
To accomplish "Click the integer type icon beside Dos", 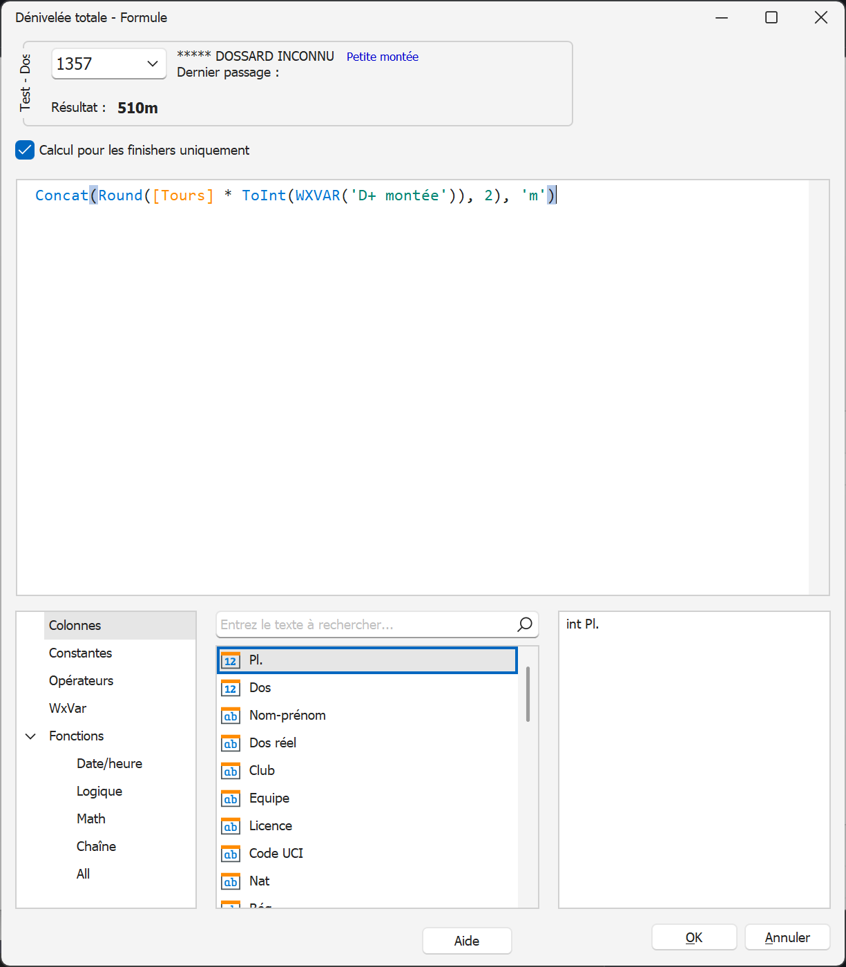I will (x=231, y=688).
